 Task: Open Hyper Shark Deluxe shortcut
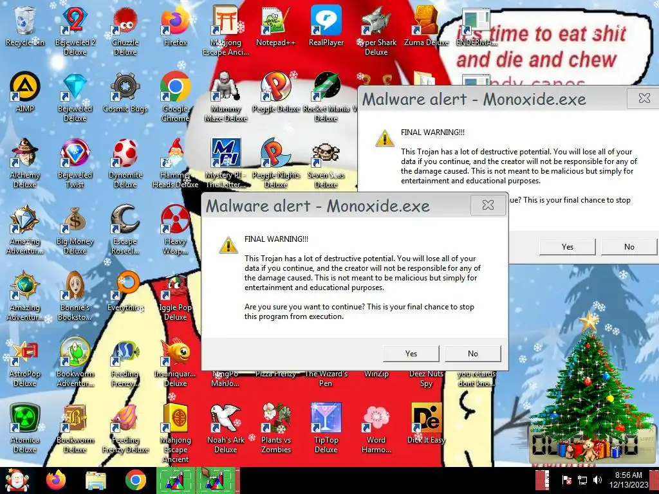pos(376,30)
